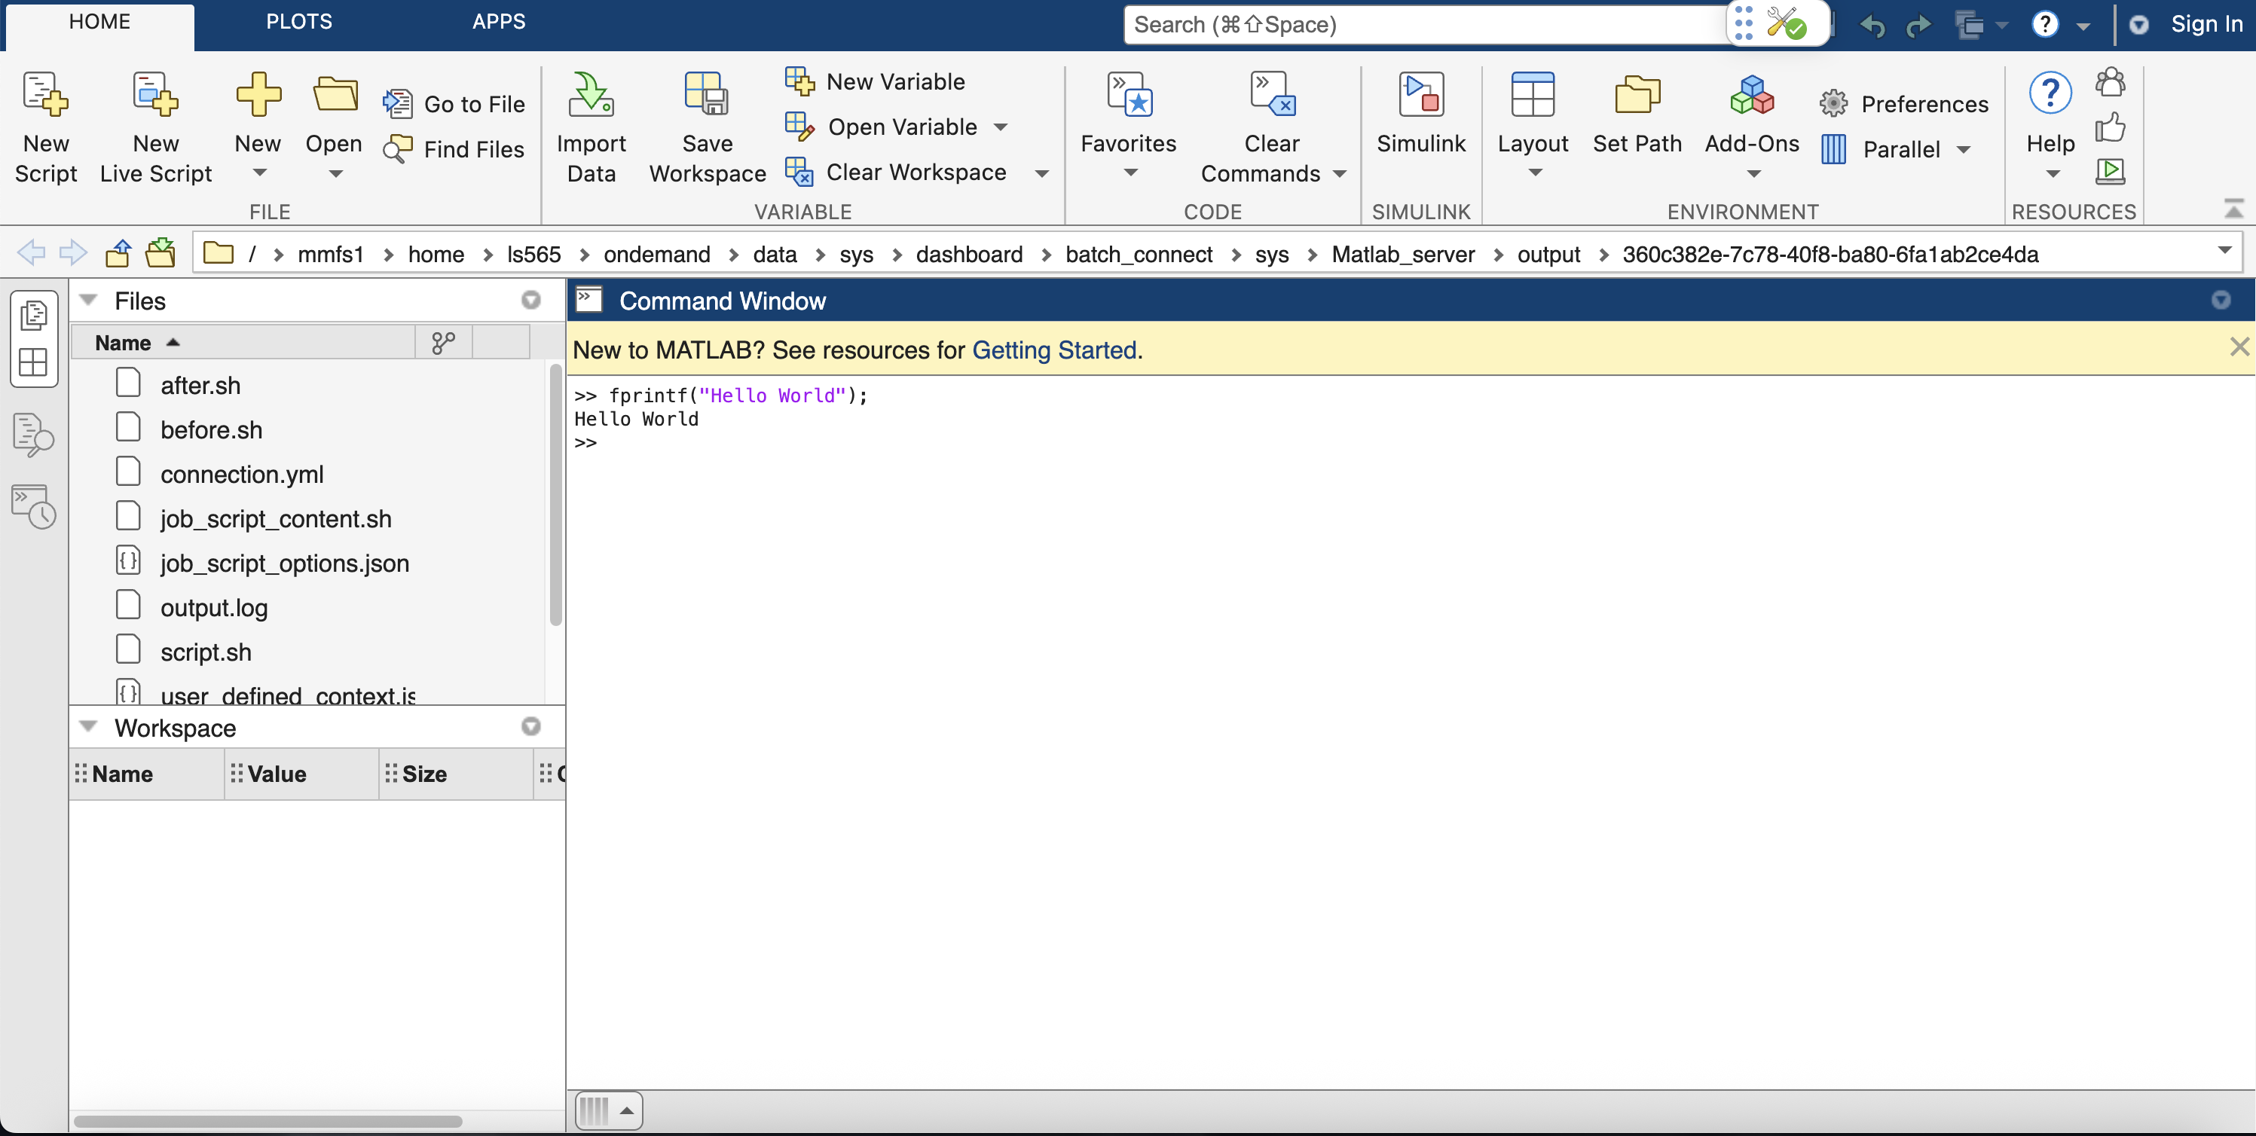The height and width of the screenshot is (1136, 2256).
Task: Click New Variable
Action: click(875, 81)
